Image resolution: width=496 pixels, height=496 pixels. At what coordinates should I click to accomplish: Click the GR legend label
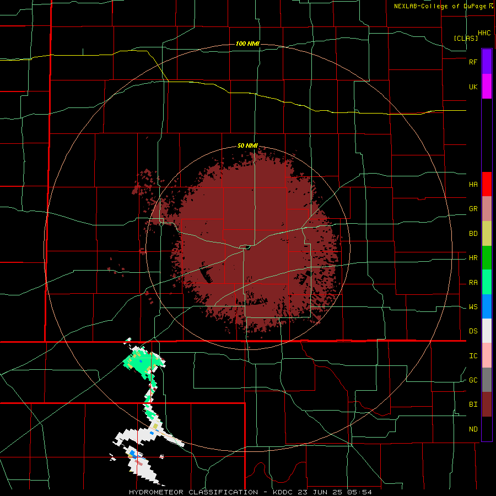pyautogui.click(x=473, y=209)
